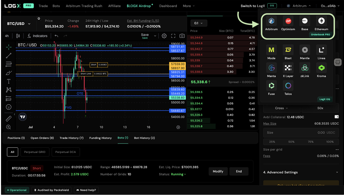Select the Base network icon
This screenshot has height=195, width=344.
coord(305,21)
